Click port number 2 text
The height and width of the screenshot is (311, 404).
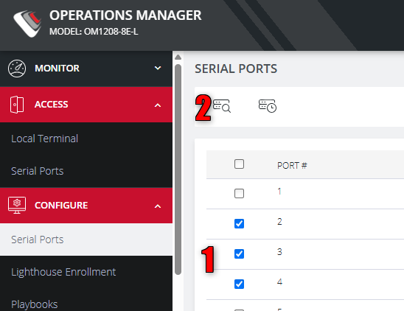click(279, 222)
